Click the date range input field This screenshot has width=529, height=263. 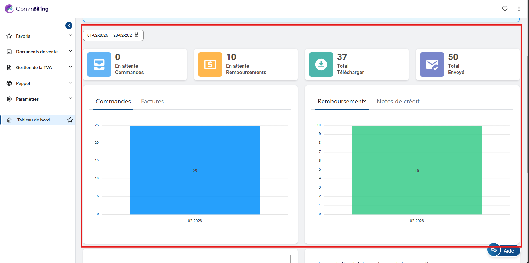click(x=109, y=35)
